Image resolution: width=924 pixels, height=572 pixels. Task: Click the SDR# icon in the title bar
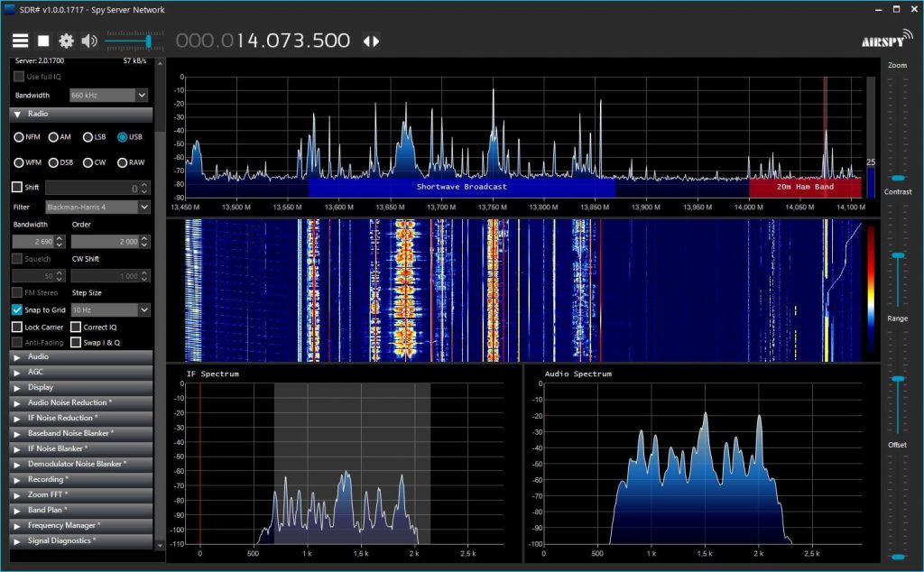click(8, 9)
